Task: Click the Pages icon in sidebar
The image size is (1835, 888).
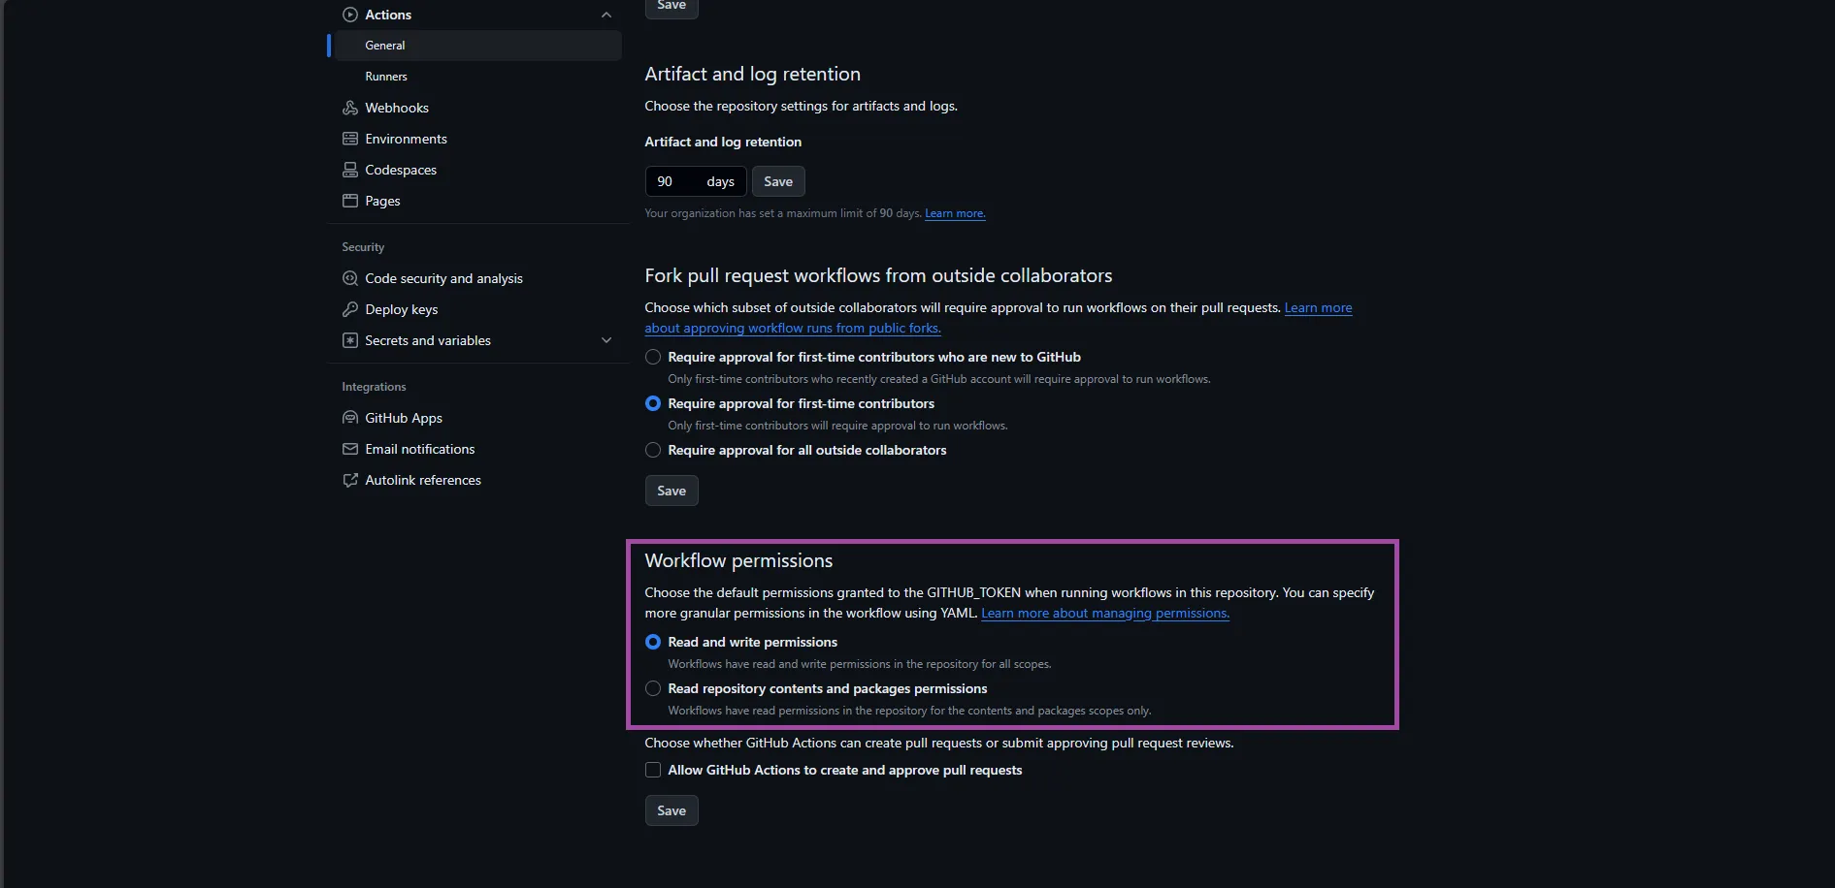Action: click(350, 201)
